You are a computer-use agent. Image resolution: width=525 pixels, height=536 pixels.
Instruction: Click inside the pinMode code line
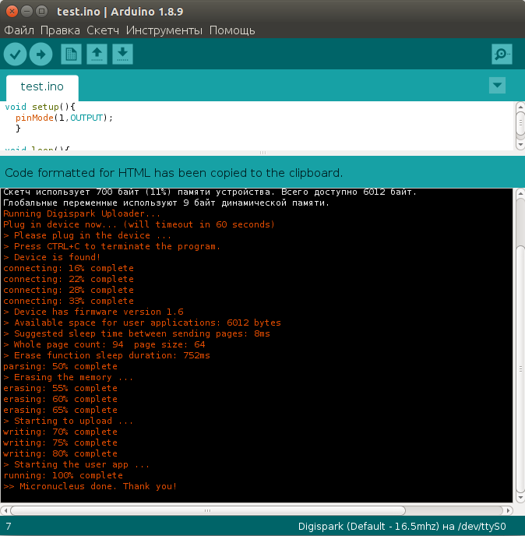(x=64, y=118)
